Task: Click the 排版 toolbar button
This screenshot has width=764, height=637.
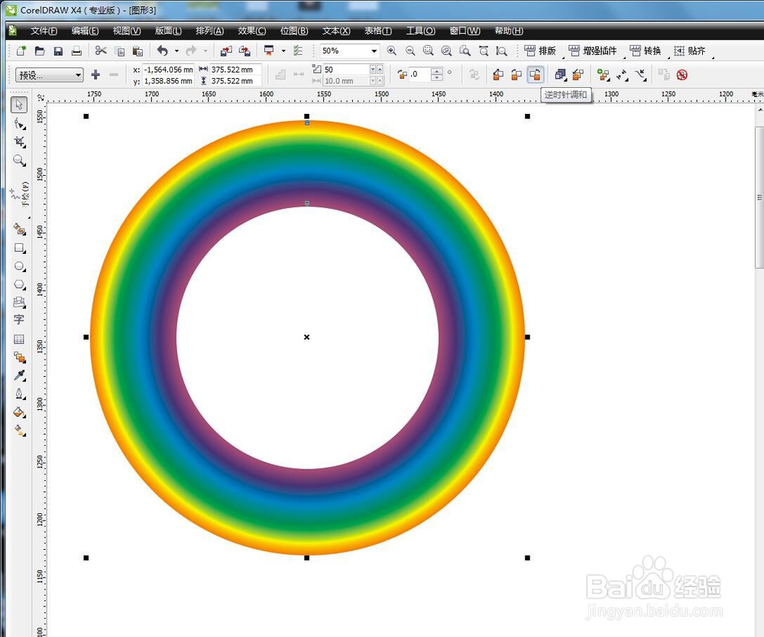Action: pos(540,50)
